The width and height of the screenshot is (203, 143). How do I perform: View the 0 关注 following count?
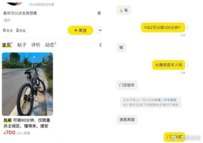coord(8,30)
